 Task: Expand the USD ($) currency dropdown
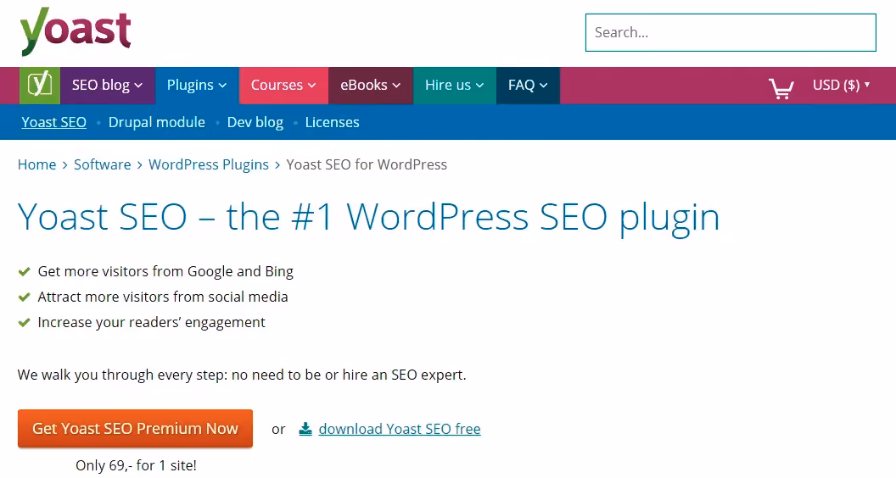pyautogui.click(x=841, y=85)
